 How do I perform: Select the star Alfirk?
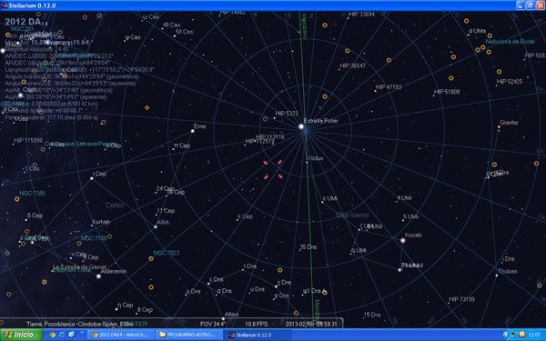tap(156, 226)
